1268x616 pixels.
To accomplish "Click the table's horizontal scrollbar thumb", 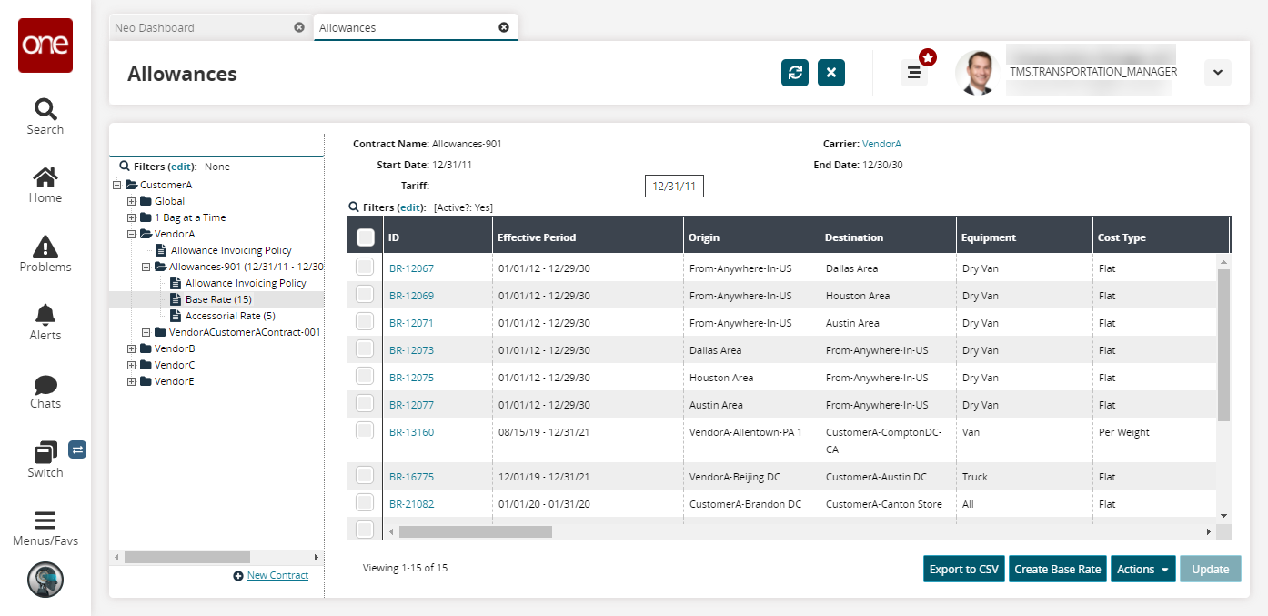I will (x=475, y=531).
